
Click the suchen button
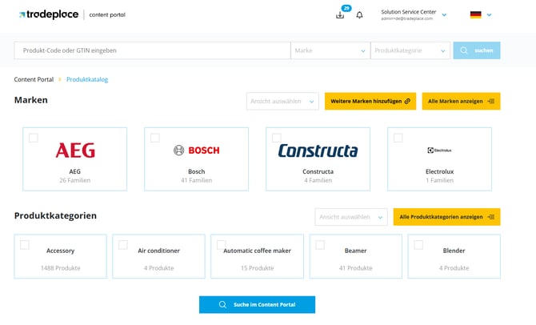coord(477,50)
